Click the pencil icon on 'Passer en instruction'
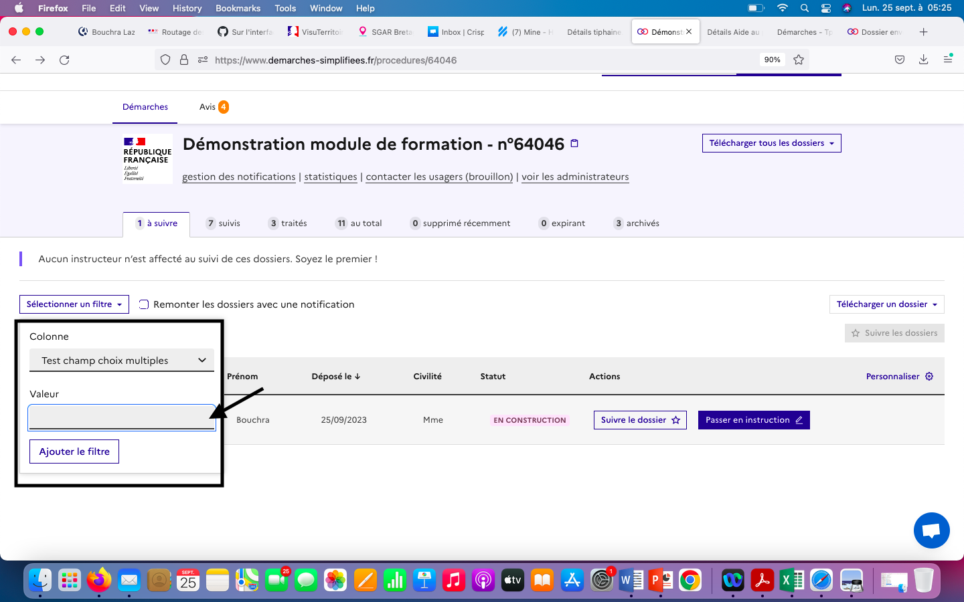The image size is (964, 602). coord(799,420)
